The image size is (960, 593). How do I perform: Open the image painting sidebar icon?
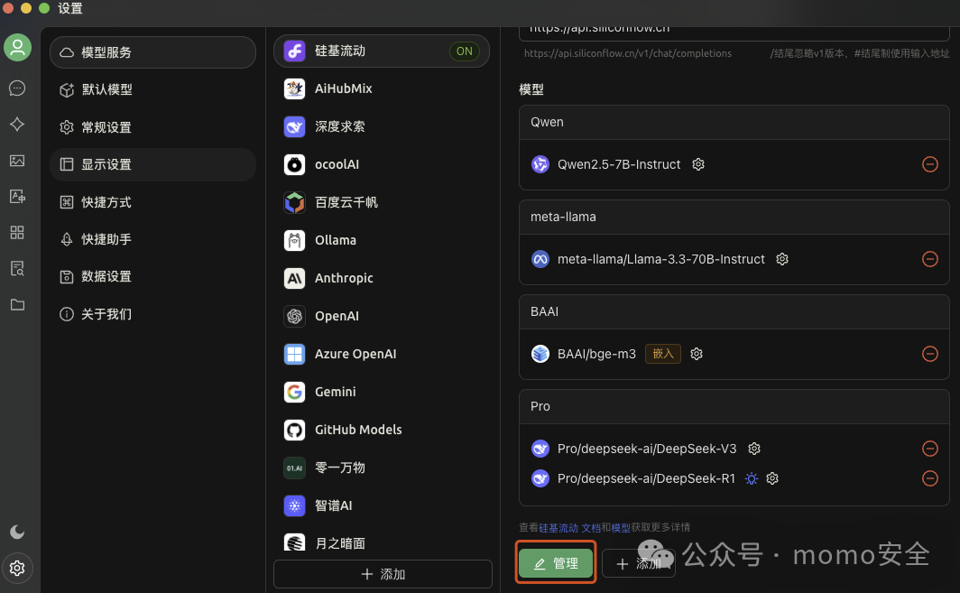coord(17,161)
